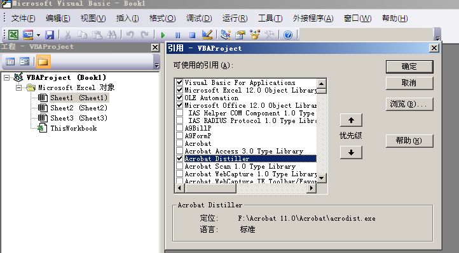The height and width of the screenshot is (253, 459).
Task: Click View Object icon in project panel
Action: click(x=25, y=62)
